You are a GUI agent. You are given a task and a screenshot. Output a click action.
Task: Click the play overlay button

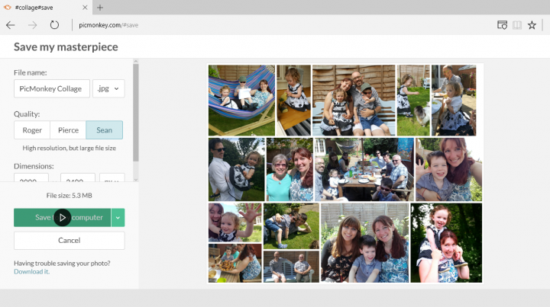click(63, 217)
